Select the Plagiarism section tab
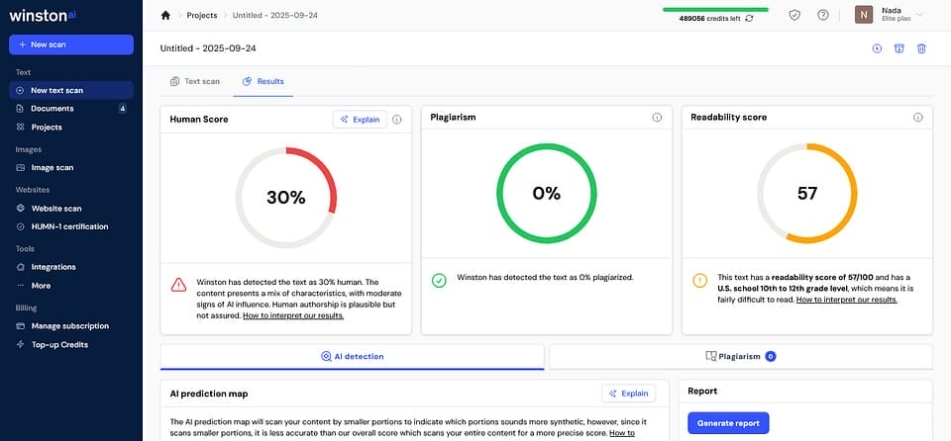951x441 pixels. tap(739, 356)
